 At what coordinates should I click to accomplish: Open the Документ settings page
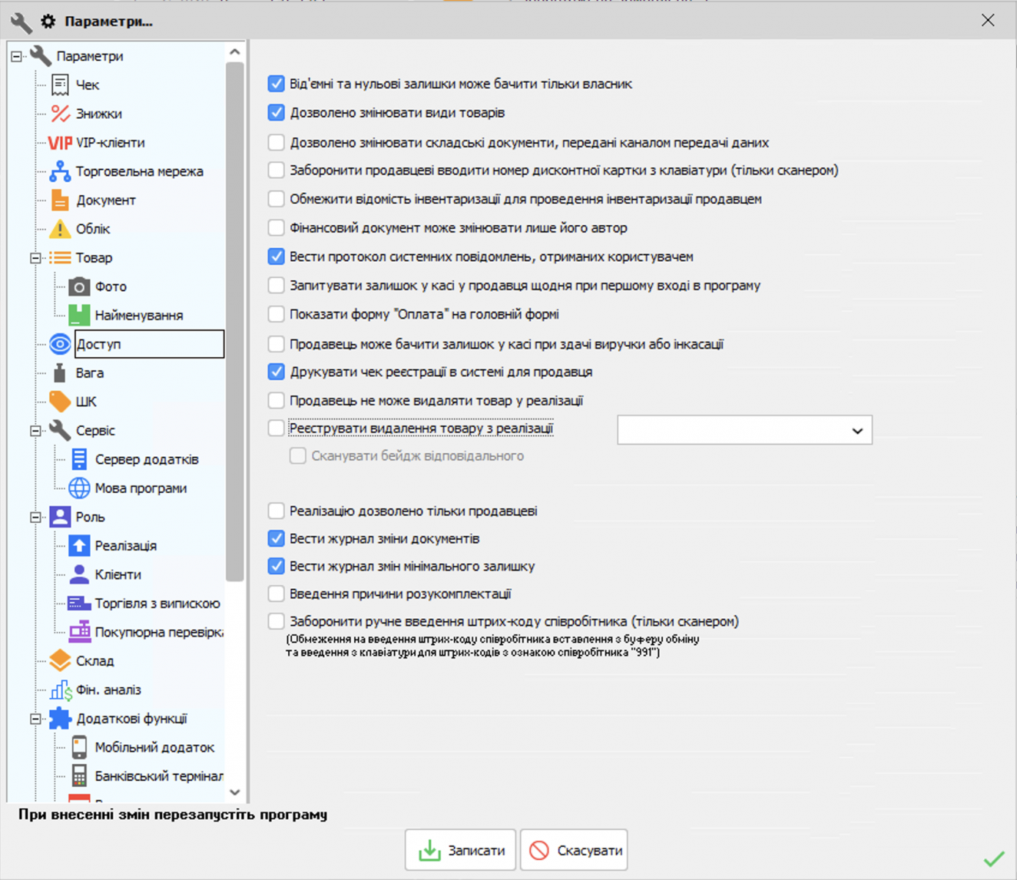[x=104, y=199]
